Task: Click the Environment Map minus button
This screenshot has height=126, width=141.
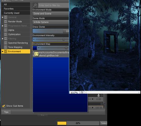Action: point(39,48)
